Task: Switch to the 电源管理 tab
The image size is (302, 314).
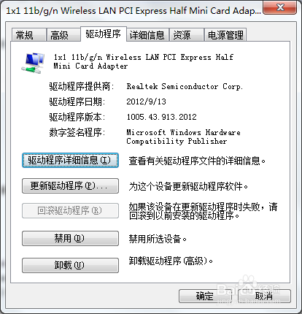Action: point(225,35)
